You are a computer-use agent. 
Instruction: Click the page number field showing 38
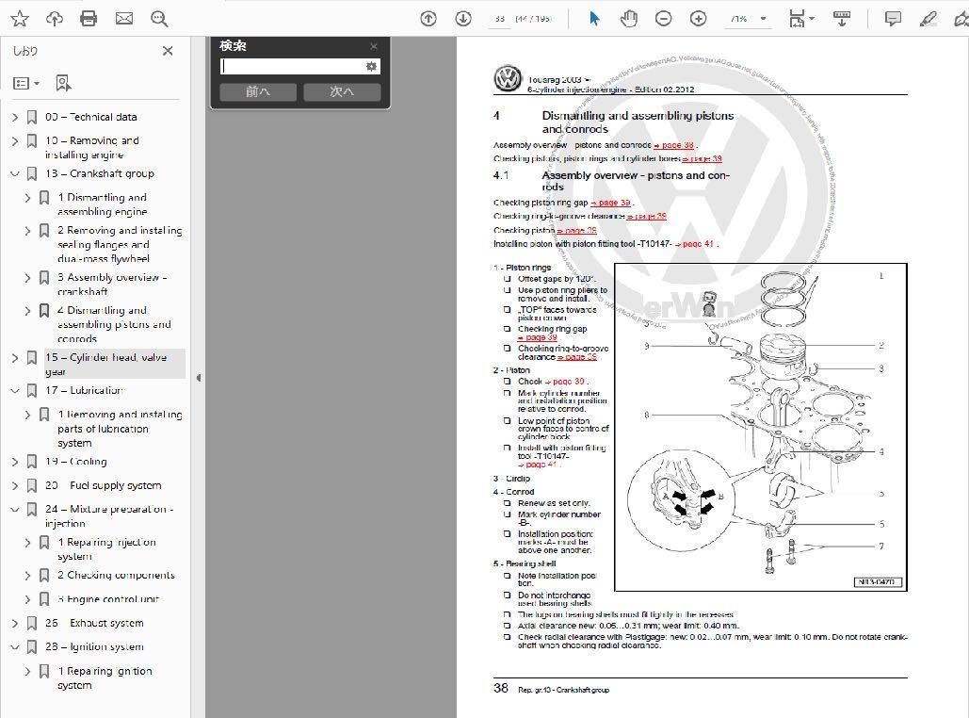pos(499,19)
